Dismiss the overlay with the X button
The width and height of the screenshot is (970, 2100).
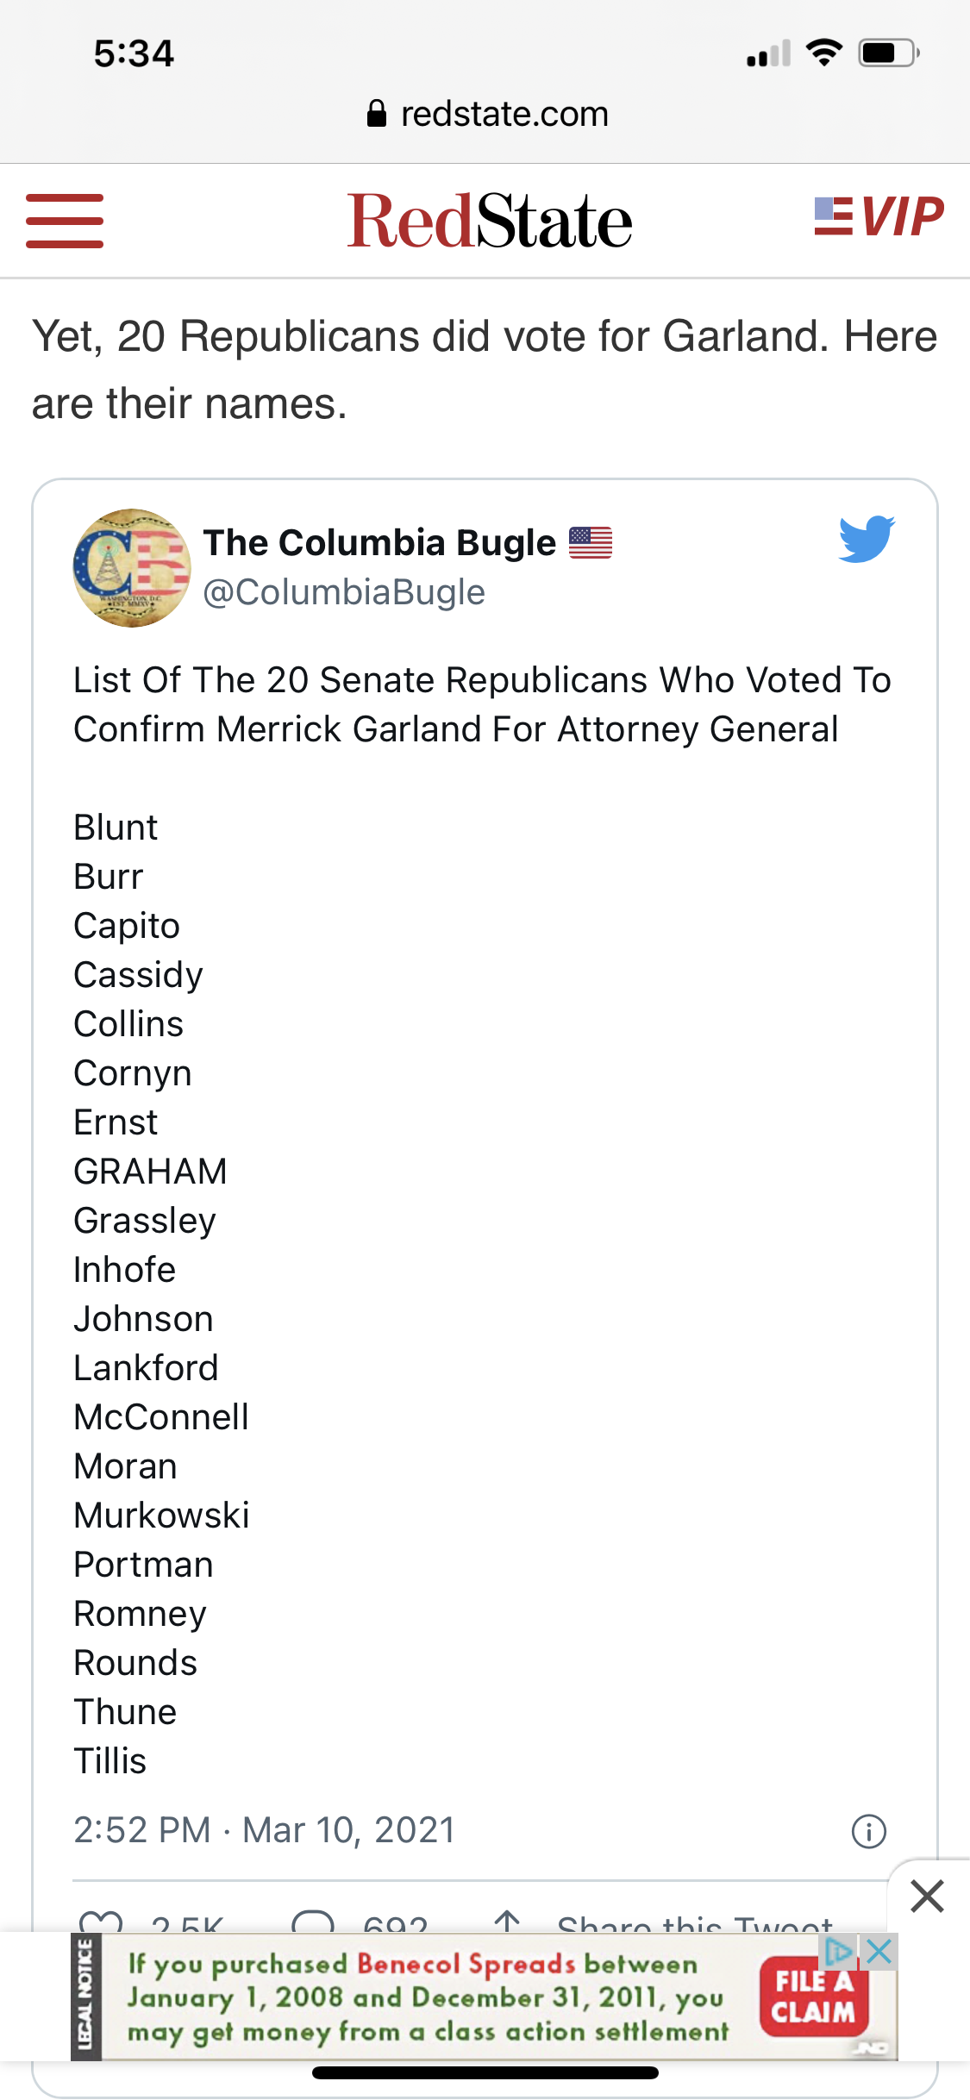click(927, 1897)
